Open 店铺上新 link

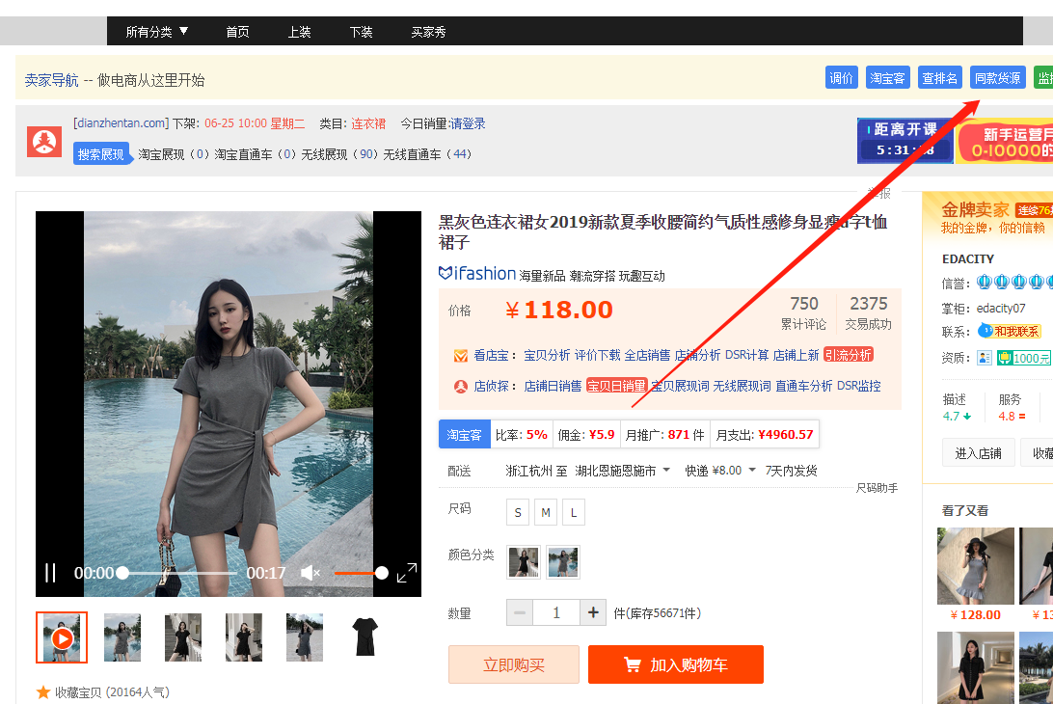click(x=796, y=355)
